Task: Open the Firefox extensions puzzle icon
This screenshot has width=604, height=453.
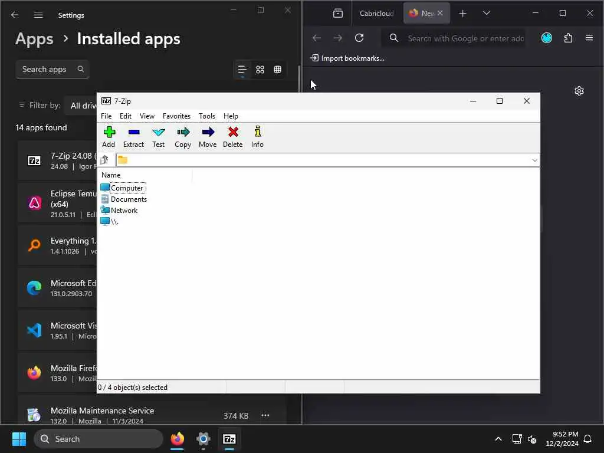Action: [x=568, y=38]
